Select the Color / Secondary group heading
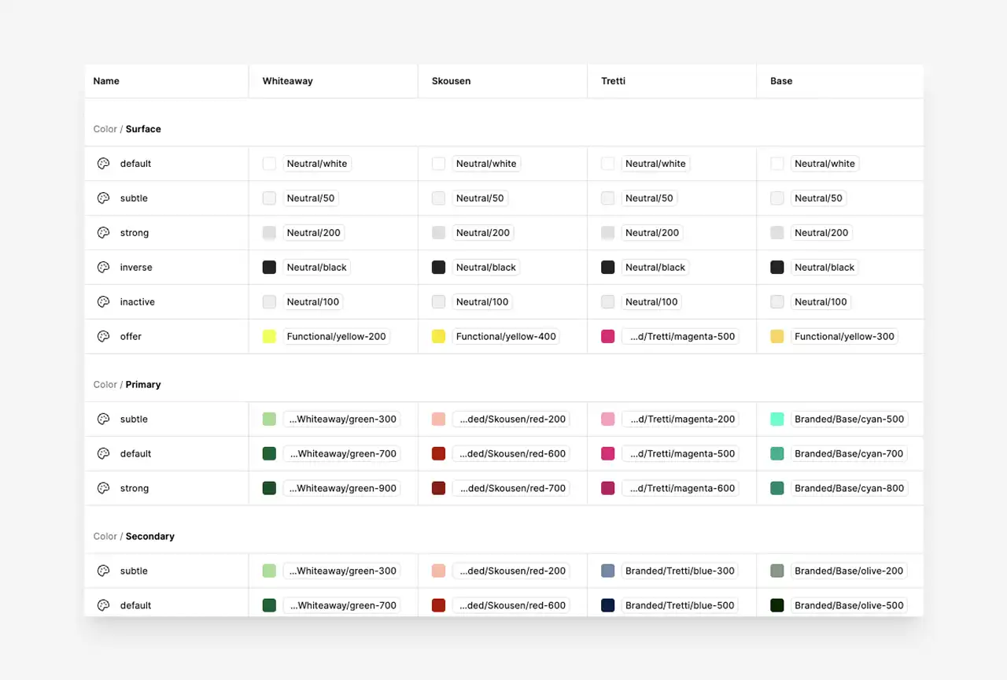Viewport: 1007px width, 680px height. point(134,537)
